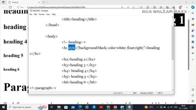
Task: Open Microsoft Store from the taskbar
Action: pos(66,107)
